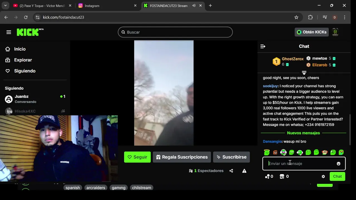The height and width of the screenshot is (200, 356).
Task: Focus the Buscar search field
Action: (x=175, y=32)
